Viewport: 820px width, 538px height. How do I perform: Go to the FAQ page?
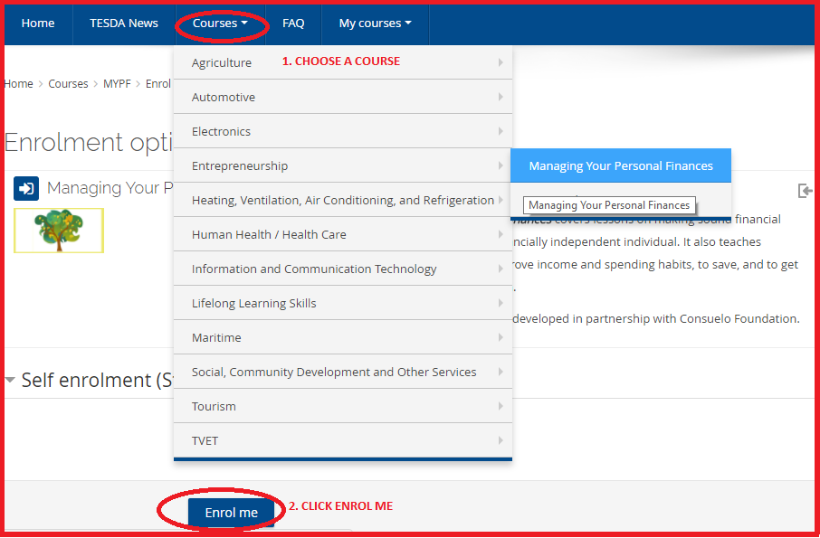point(293,24)
